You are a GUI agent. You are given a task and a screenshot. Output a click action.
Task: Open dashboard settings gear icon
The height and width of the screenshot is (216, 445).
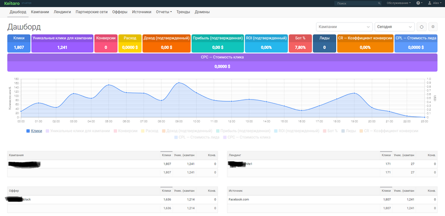point(433,27)
